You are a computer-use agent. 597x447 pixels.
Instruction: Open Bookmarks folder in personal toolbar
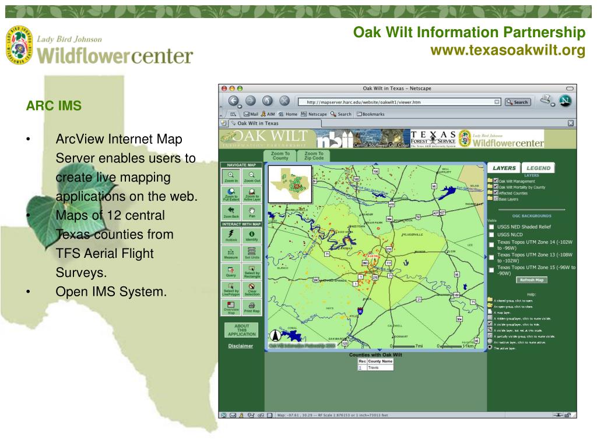[370, 114]
